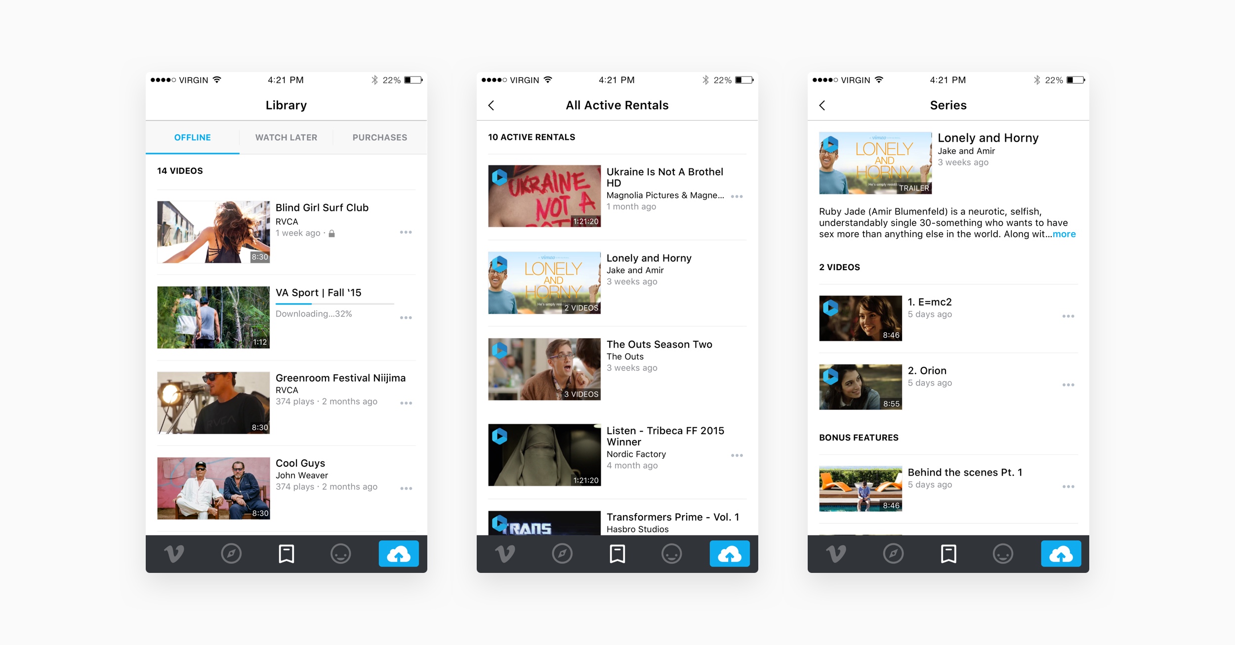Open more options for Blind Girl Surf Club
Screen dimensions: 1235x645
[x=406, y=232]
